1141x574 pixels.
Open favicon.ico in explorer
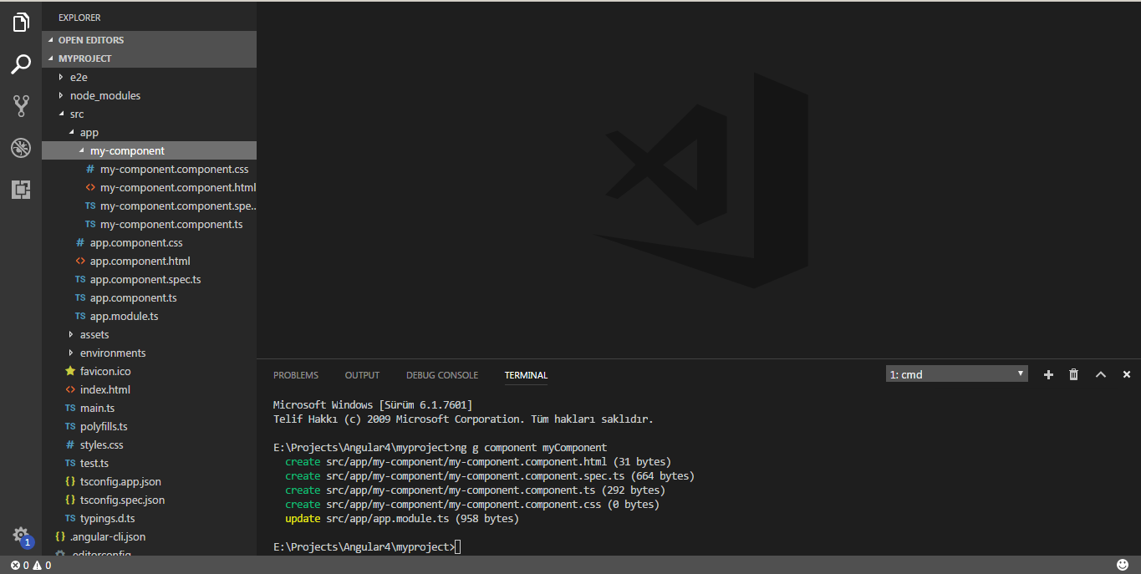pos(149,371)
